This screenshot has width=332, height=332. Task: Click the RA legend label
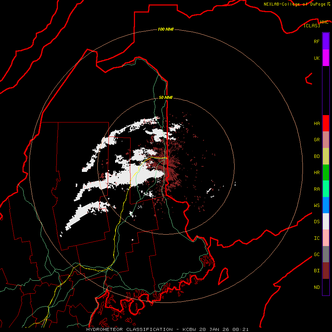(317, 189)
